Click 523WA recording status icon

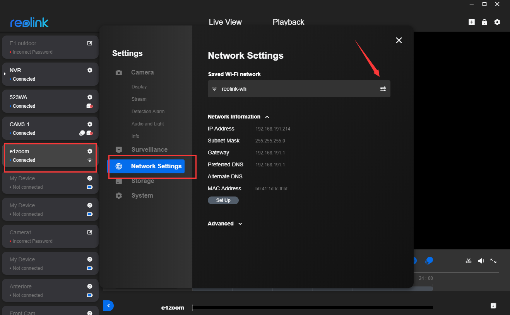tap(89, 106)
